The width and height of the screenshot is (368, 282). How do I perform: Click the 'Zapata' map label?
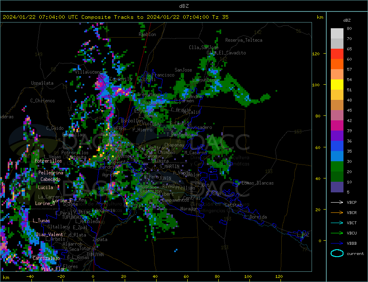100,239
